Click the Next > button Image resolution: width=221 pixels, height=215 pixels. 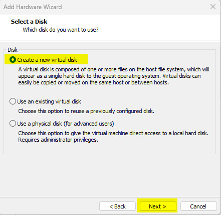(x=157, y=206)
